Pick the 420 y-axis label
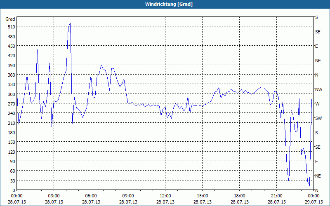The image size is (330, 206). tap(12, 56)
